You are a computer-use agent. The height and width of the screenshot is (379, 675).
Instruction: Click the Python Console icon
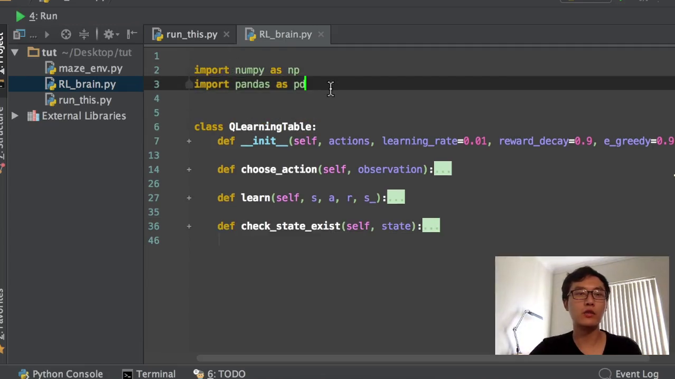coord(23,374)
